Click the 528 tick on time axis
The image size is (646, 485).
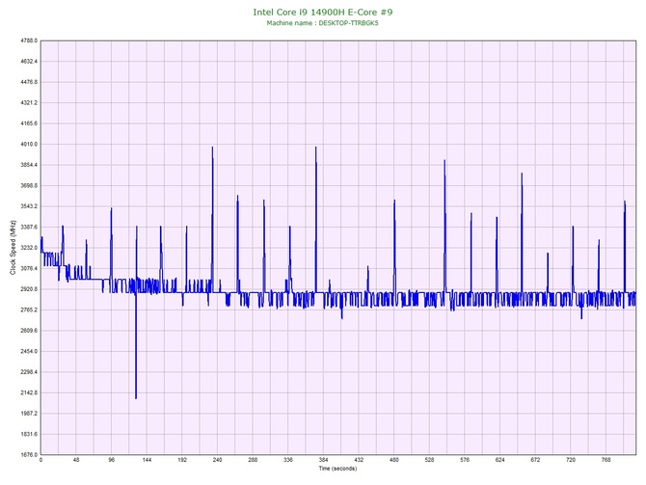point(430,460)
